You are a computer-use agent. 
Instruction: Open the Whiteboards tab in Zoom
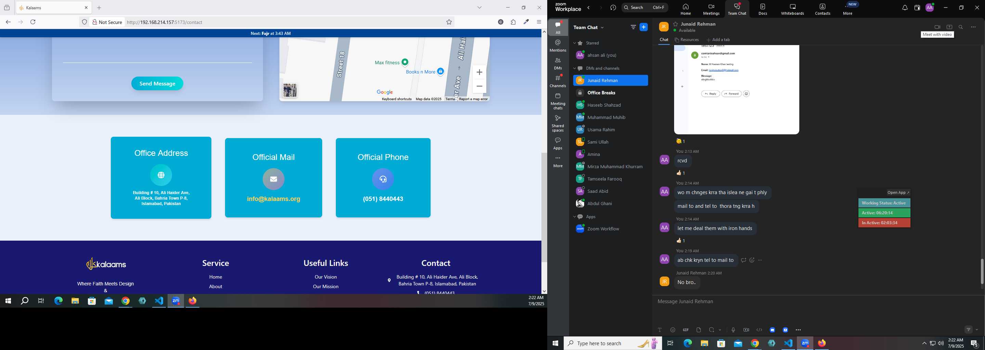click(792, 9)
